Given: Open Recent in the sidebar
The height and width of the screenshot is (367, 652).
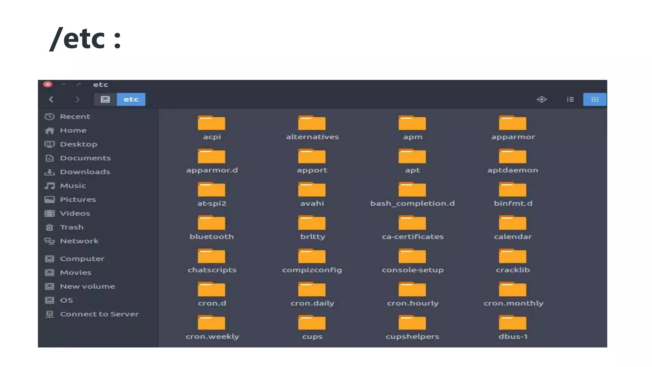Looking at the screenshot, I should point(75,117).
